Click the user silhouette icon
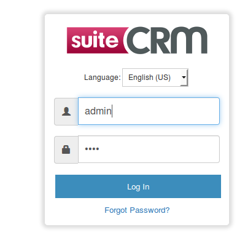Screen dimensions: 245x235 click(66, 111)
